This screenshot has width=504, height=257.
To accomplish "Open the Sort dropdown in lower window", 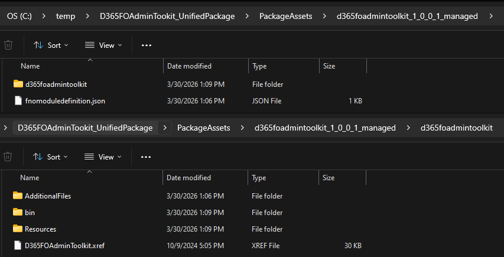I will (x=51, y=157).
